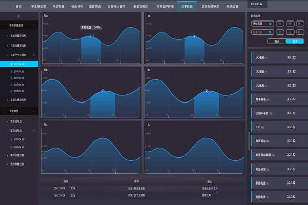Image resolution: width=308 pixels, height=205 pixels.
Task: Collapse the 电能质量监测 sidebar section
Action: point(35,25)
